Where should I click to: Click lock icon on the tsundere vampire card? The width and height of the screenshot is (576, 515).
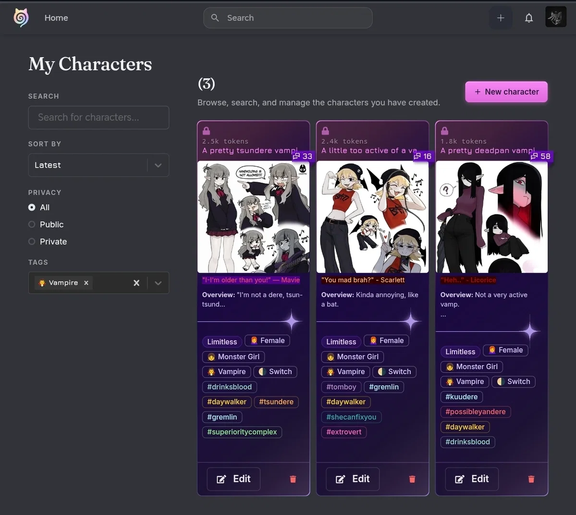pos(207,130)
